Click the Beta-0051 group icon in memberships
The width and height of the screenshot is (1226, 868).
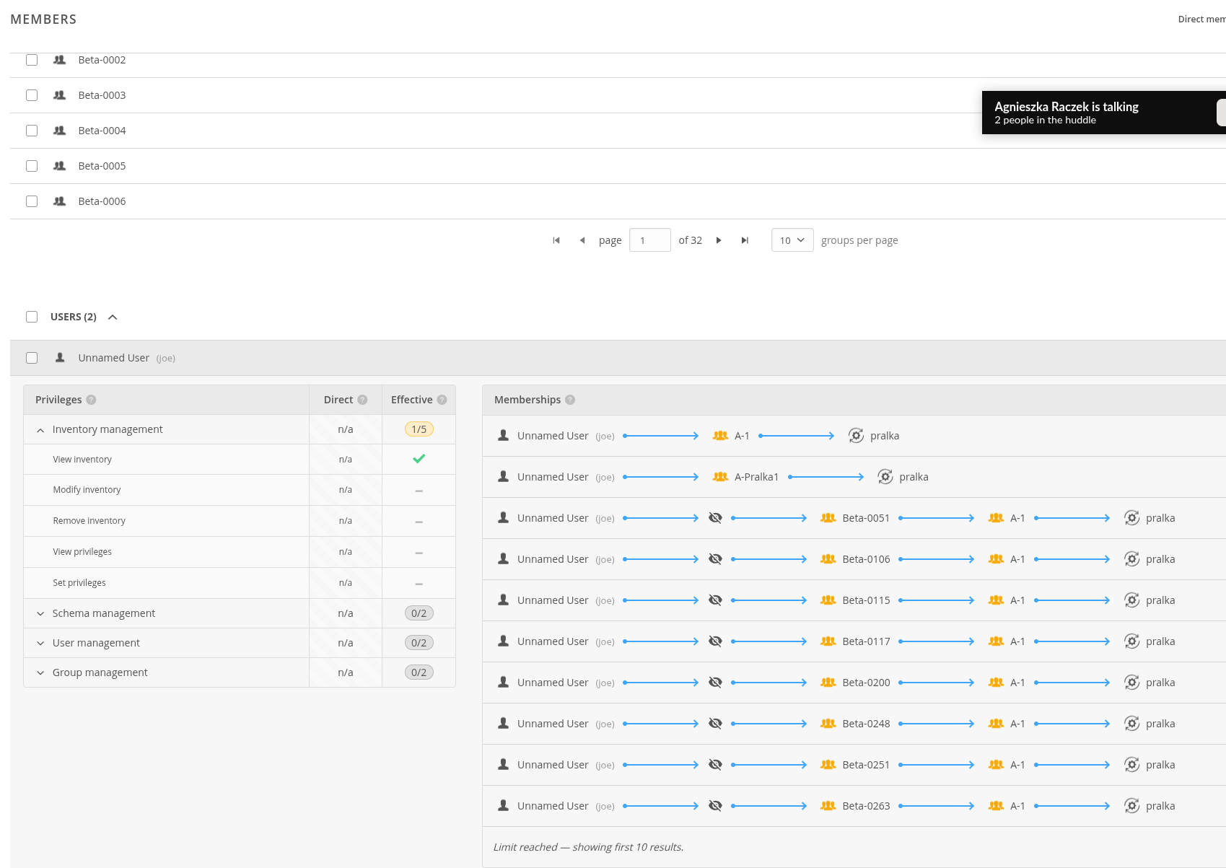828,518
